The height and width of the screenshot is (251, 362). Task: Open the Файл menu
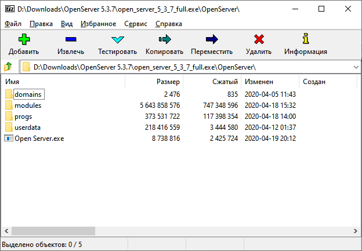coord(13,24)
